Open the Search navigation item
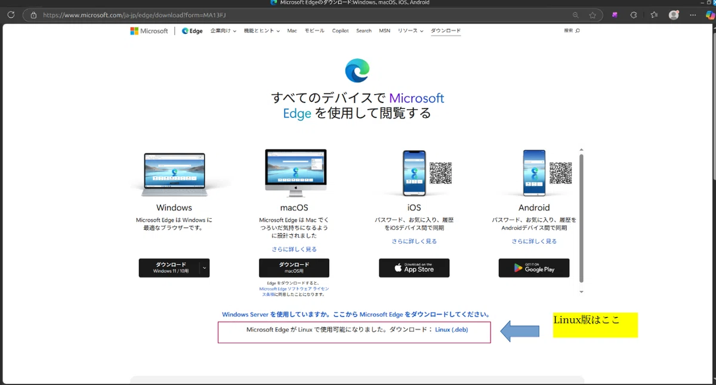The width and height of the screenshot is (716, 385). click(x=364, y=30)
